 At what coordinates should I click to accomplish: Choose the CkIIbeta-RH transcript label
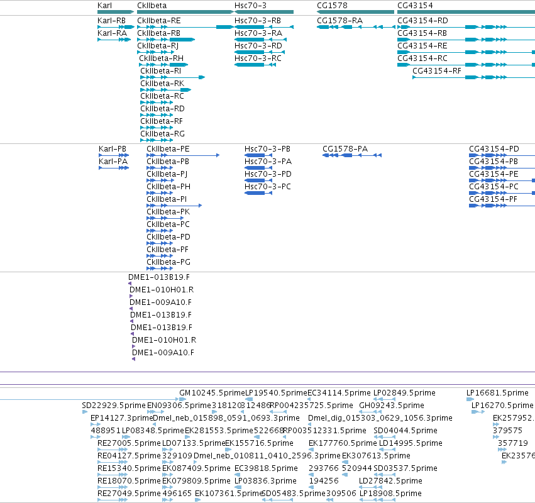(x=161, y=58)
